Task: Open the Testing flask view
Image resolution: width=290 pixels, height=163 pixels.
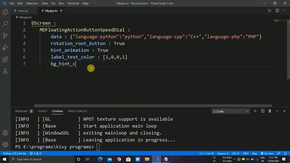Action: pos(5,71)
